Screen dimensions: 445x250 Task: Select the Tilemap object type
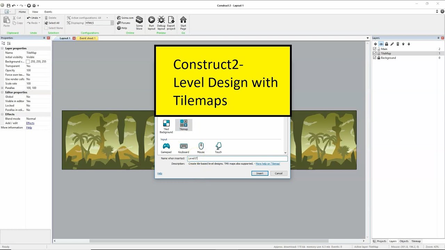click(x=184, y=125)
